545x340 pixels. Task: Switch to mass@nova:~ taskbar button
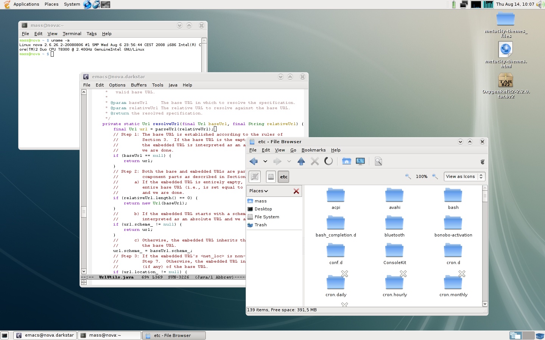pyautogui.click(x=109, y=335)
